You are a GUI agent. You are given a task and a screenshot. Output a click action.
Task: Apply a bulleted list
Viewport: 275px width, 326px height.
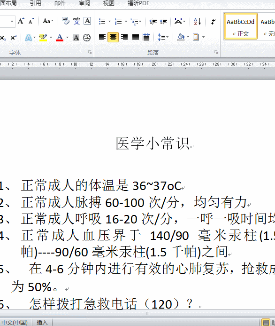coord(102,21)
